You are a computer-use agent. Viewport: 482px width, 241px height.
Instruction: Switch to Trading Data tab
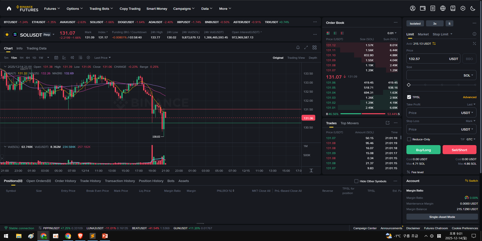(x=36, y=48)
